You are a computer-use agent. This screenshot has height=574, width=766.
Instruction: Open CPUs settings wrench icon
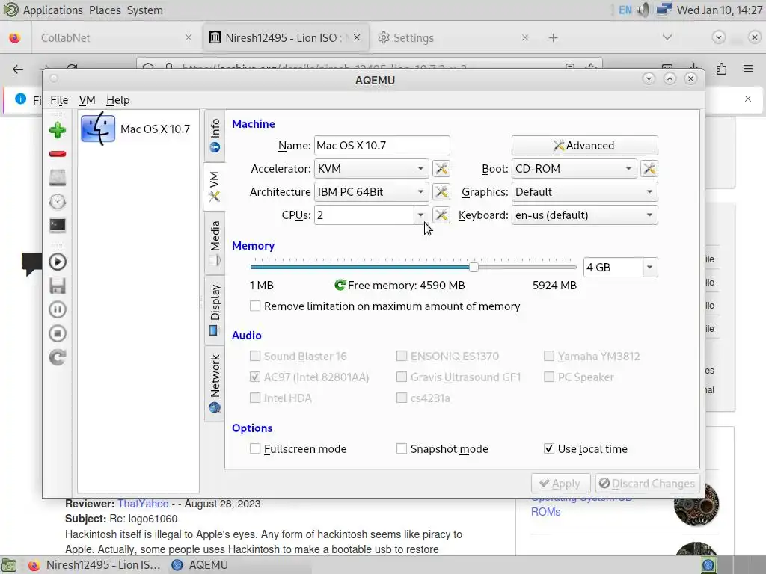[x=441, y=215]
